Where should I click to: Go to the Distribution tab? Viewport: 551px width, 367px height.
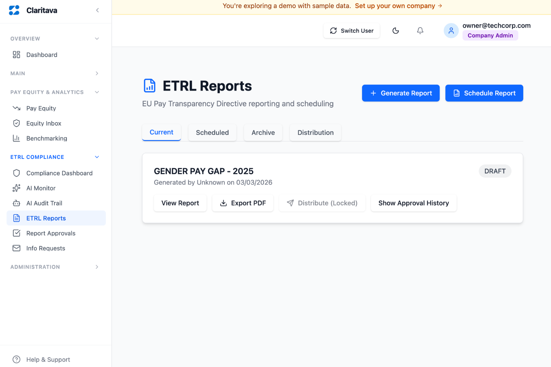click(x=316, y=132)
